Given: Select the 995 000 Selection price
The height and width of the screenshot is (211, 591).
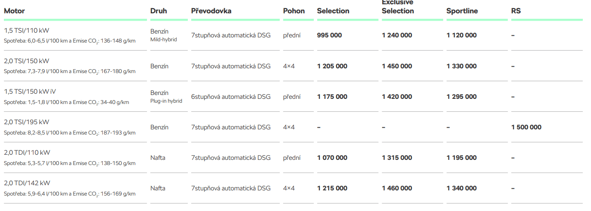Looking at the screenshot, I should click(x=330, y=35).
